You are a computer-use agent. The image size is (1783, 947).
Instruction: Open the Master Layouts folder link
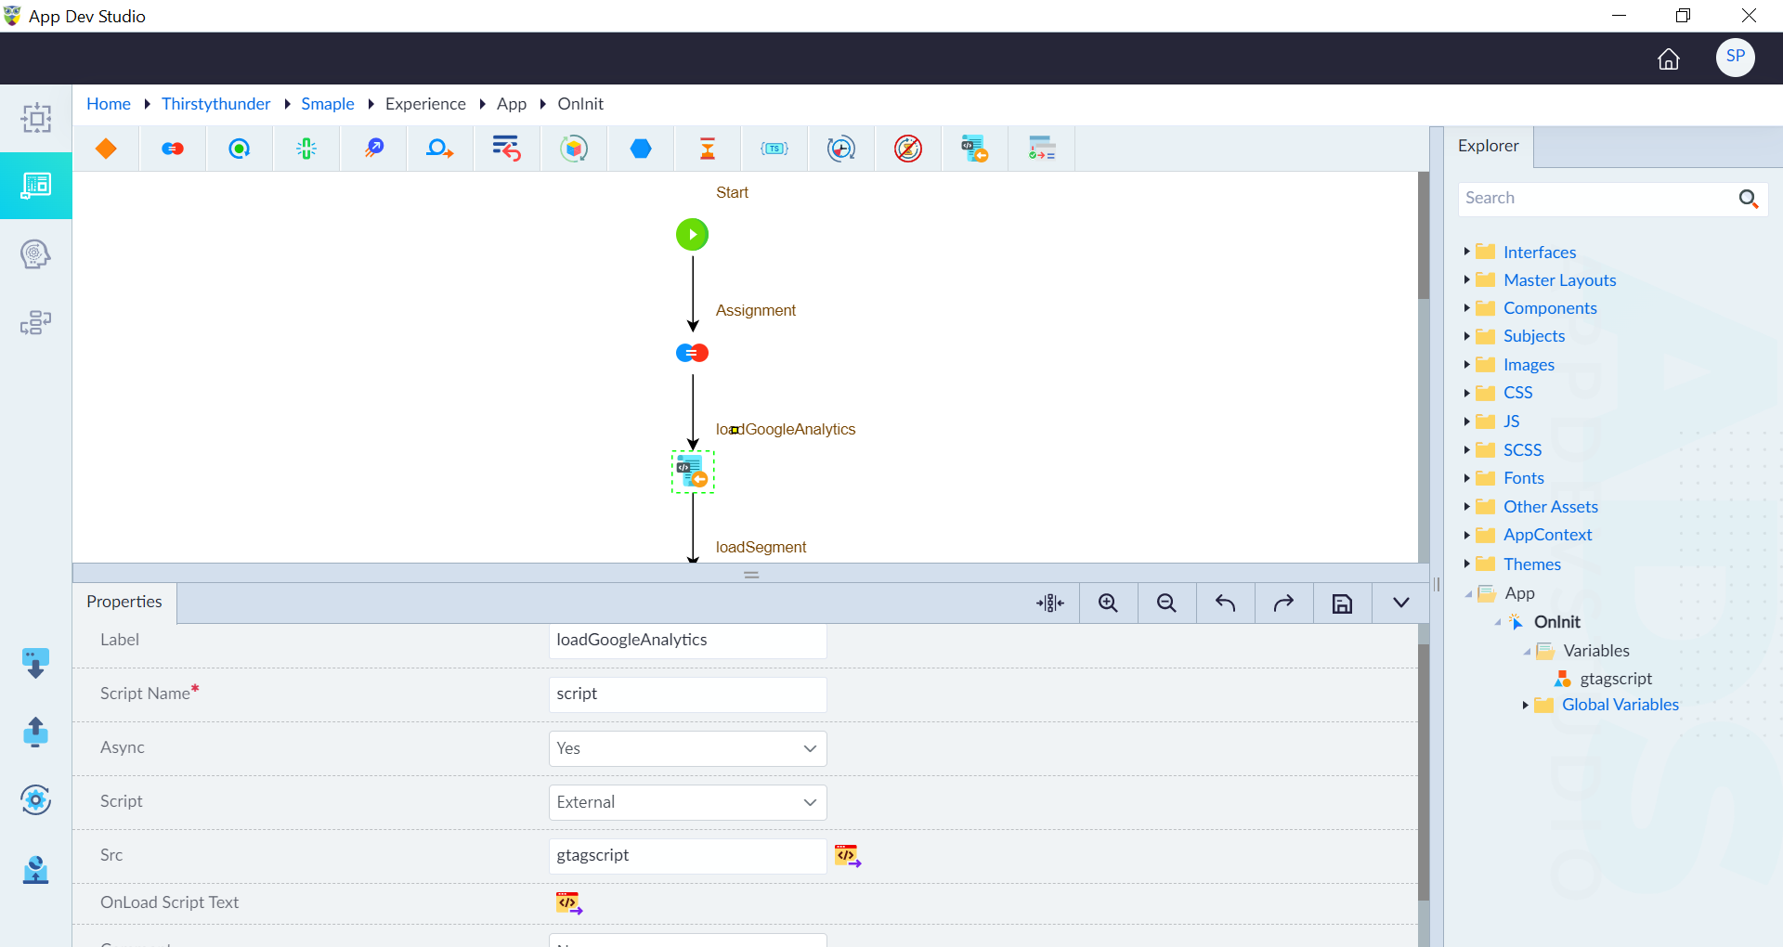click(x=1560, y=280)
